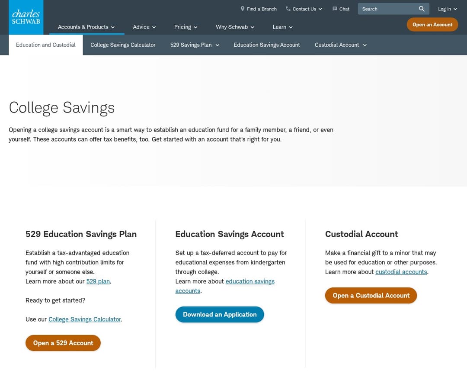Click inside the Search input field
This screenshot has width=467, height=374.
[x=385, y=9]
